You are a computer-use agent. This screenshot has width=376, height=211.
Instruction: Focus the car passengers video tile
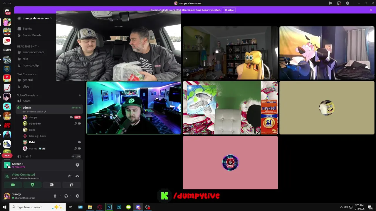coord(119,46)
